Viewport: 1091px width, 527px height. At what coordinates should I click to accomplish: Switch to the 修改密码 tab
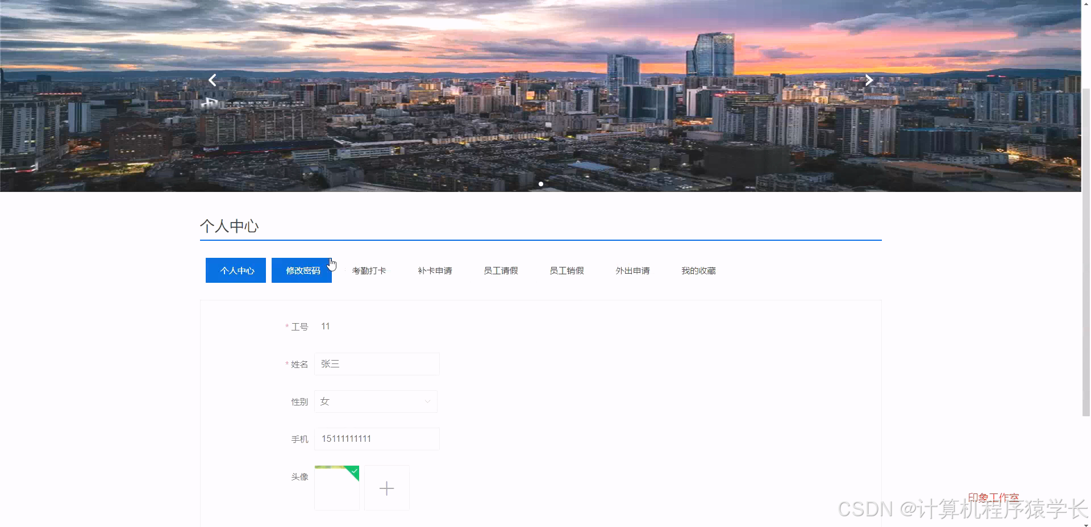[301, 270]
